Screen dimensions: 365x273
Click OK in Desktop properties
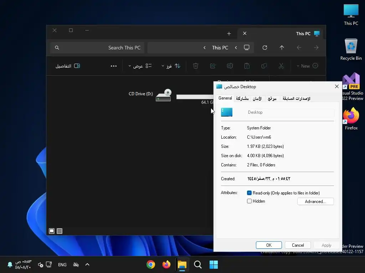[x=269, y=245]
